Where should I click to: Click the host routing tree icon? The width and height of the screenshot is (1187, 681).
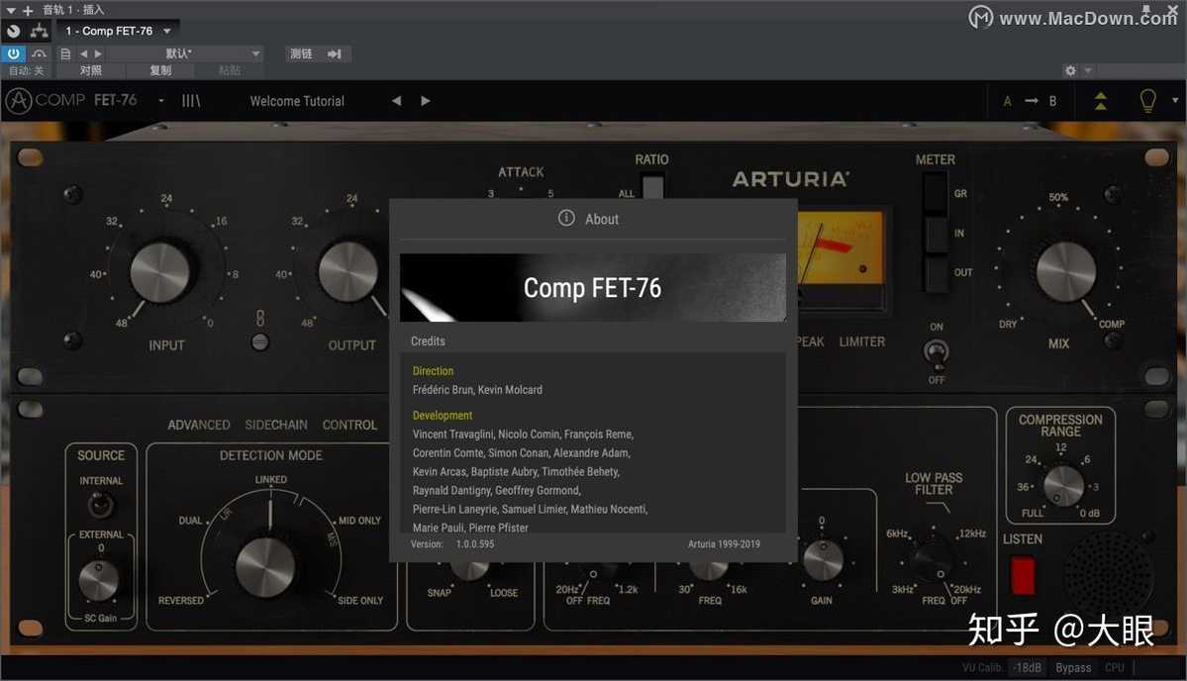coord(40,31)
